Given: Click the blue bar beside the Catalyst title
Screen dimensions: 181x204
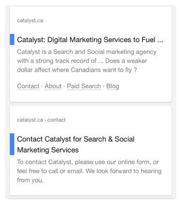Looking at the screenshot, I should 12,39.
